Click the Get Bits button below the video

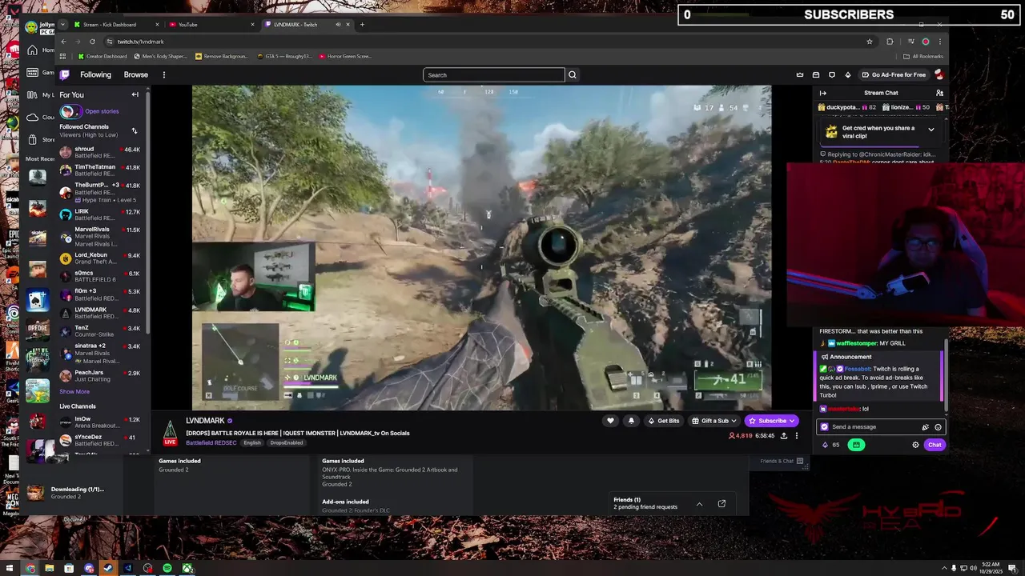(x=664, y=421)
